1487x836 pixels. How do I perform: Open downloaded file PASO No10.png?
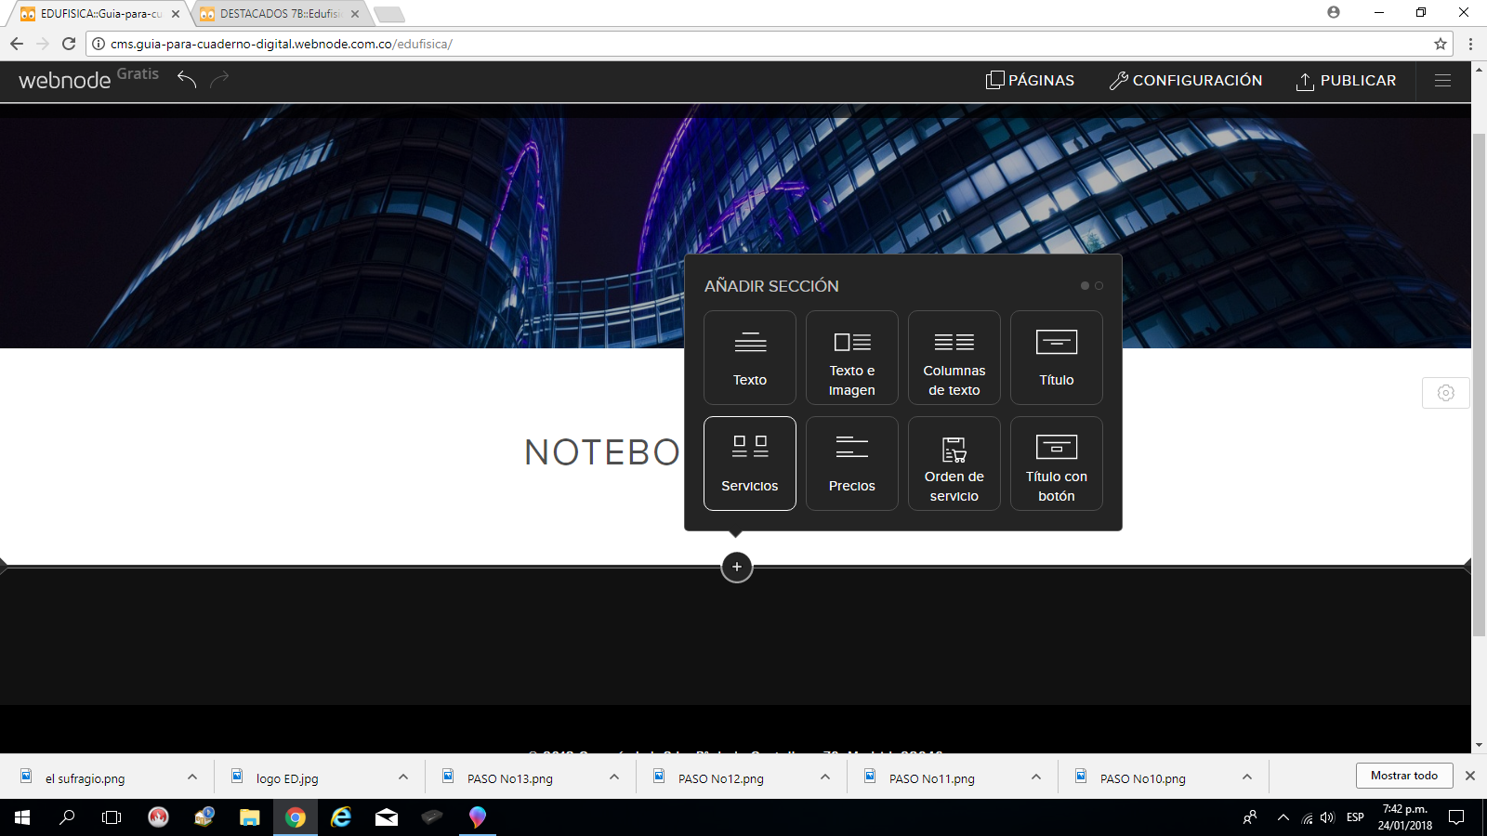[1143, 778]
